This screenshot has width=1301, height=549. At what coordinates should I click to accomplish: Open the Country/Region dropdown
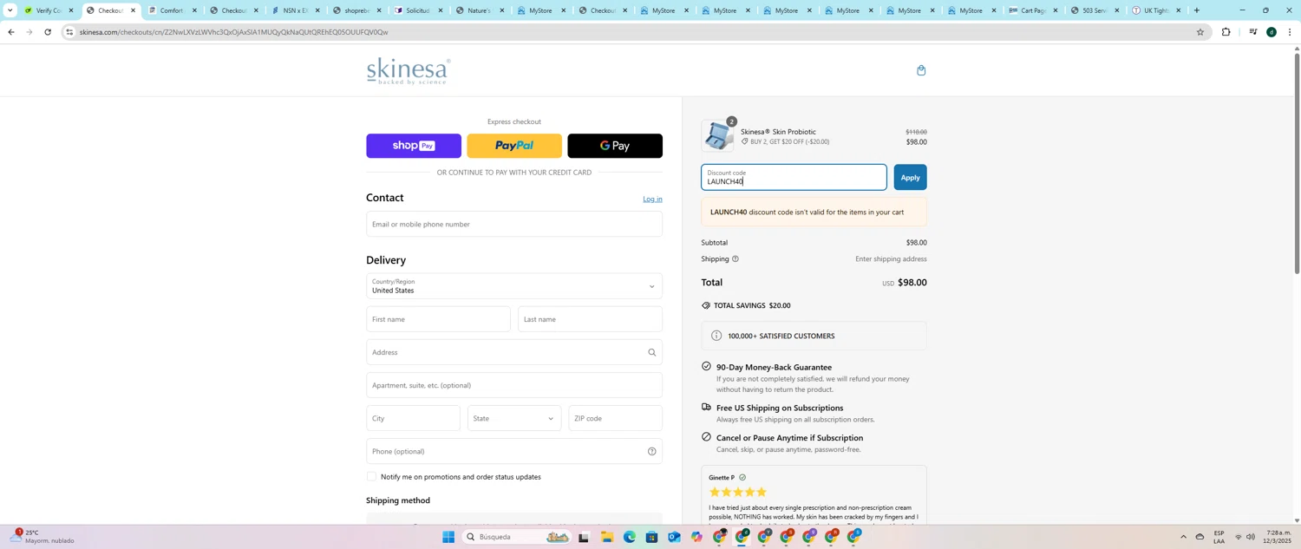tap(514, 286)
